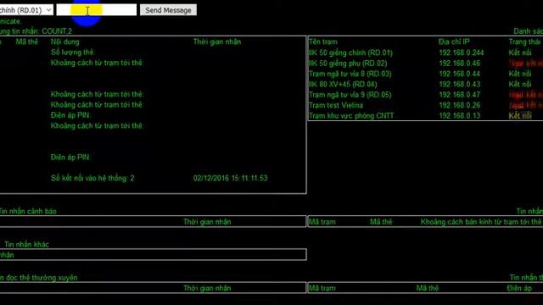Screen dimensions: 543x305
Task: Click 'Số lượng thẻ:' message line
Action: tap(73, 53)
